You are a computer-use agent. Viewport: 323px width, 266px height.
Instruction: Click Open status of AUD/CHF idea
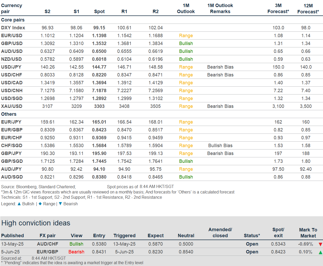252,244
